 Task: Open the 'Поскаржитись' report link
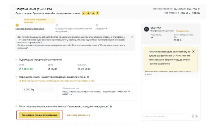pos(182,31)
